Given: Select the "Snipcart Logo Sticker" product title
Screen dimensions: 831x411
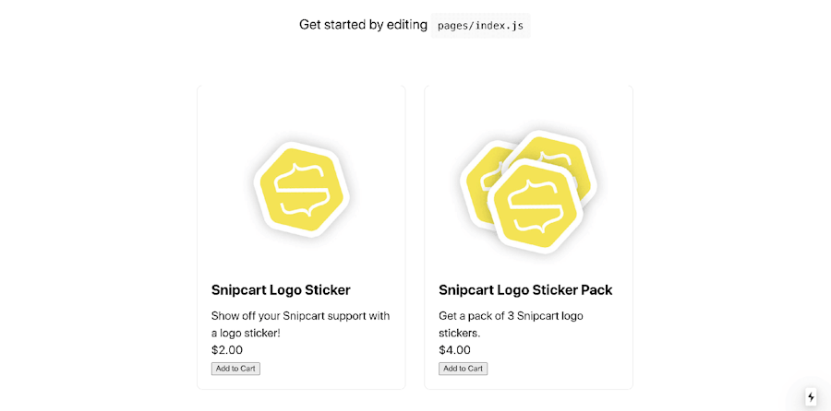Looking at the screenshot, I should click(281, 289).
